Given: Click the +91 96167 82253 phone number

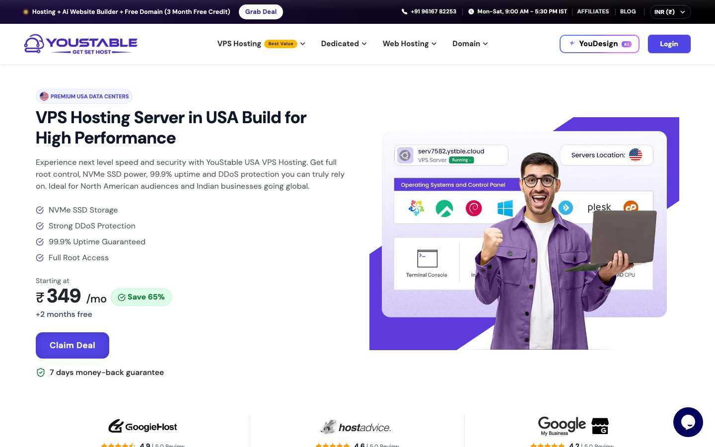Looking at the screenshot, I should (433, 11).
